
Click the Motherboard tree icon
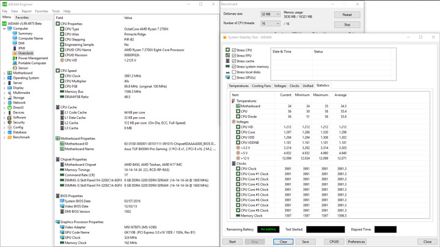coord(10,73)
